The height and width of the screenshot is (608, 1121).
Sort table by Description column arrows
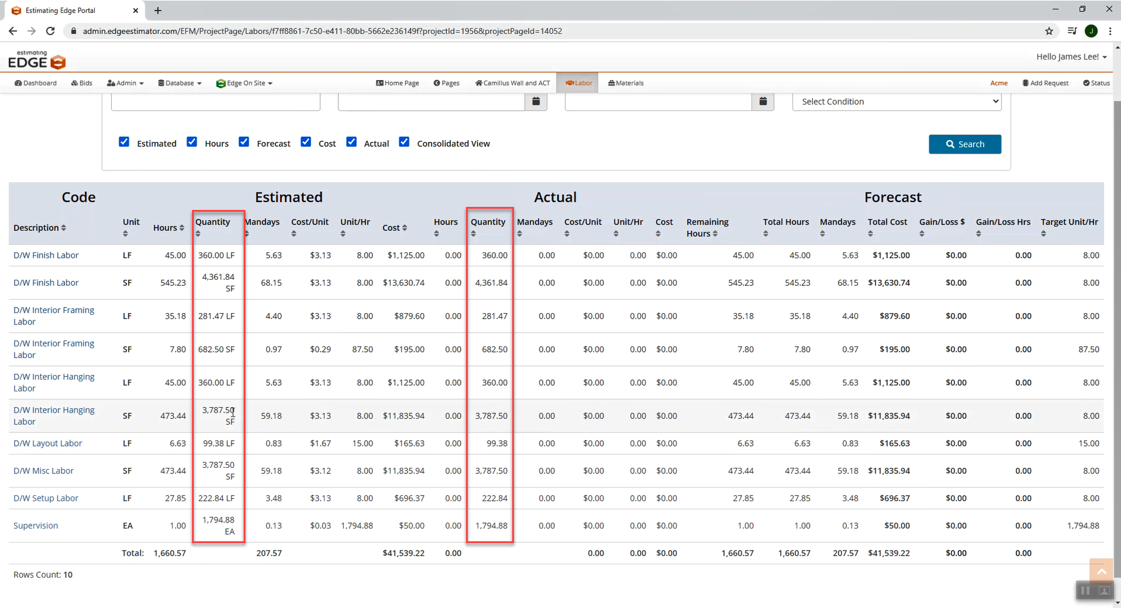tap(64, 228)
